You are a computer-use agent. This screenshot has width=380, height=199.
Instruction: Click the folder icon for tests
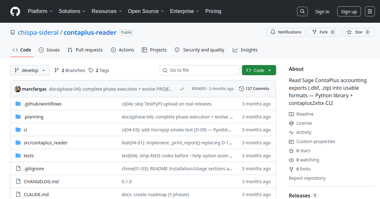[18, 156]
